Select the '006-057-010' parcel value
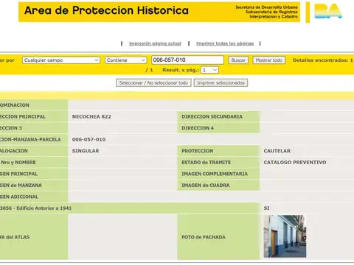 (88, 139)
